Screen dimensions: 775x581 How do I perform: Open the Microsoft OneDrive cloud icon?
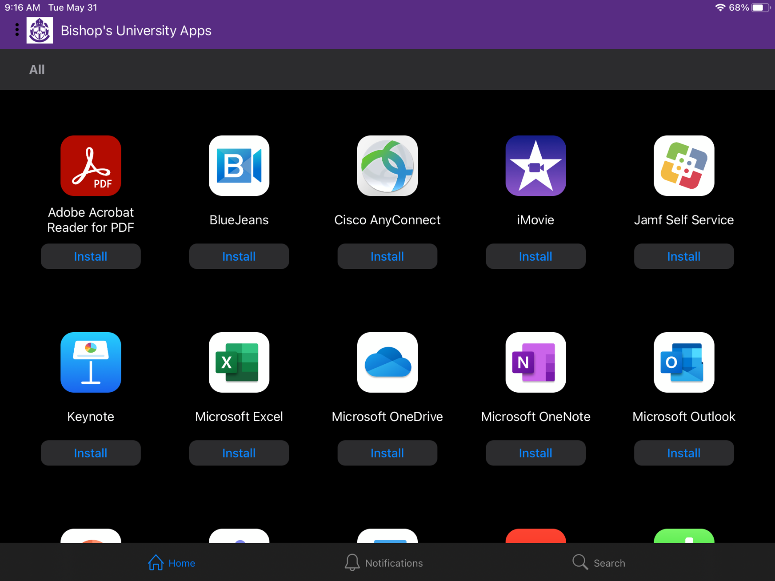click(387, 362)
